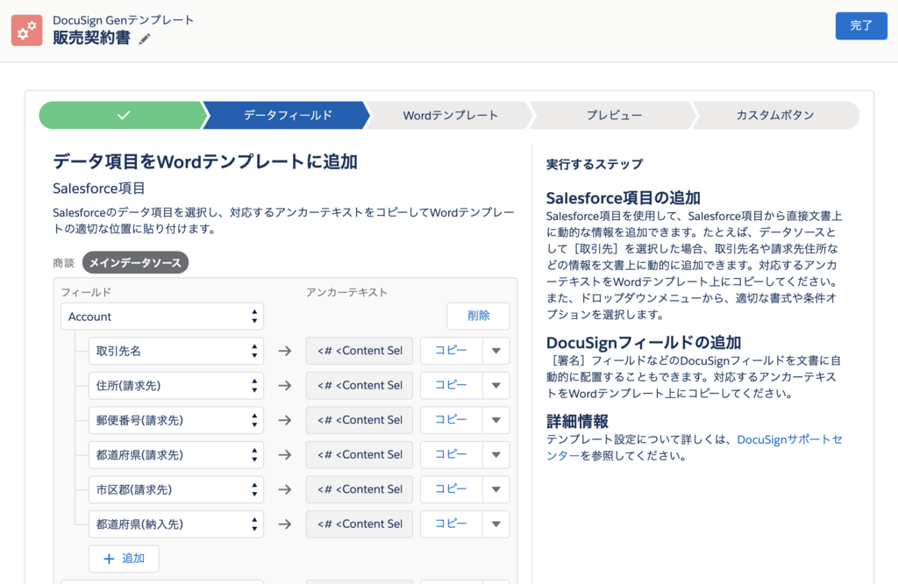Open the 取引先名 field dropdown
898x584 pixels.
click(175, 351)
